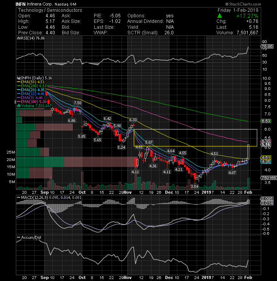Click the Infinera Corp. company name
The height and width of the screenshot is (281, 277).
click(x=40, y=4)
